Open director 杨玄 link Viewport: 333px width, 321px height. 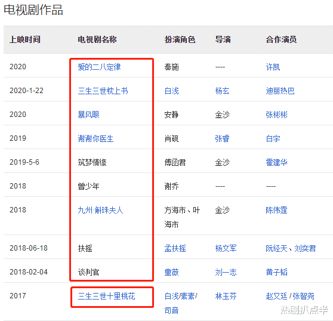point(222,91)
